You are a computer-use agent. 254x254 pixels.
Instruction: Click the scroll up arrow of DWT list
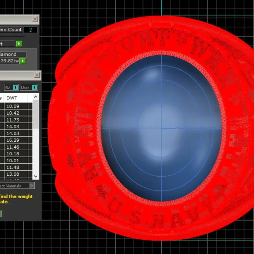pos(36,97)
